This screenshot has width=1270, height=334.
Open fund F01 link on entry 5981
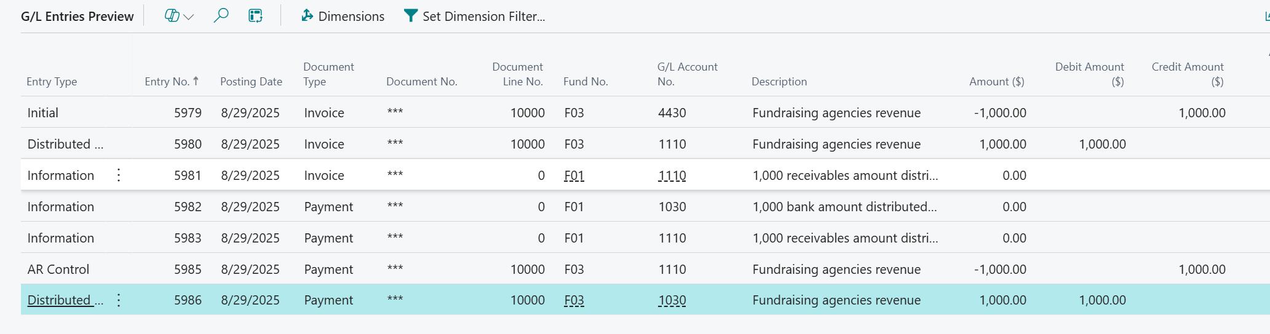[574, 176]
